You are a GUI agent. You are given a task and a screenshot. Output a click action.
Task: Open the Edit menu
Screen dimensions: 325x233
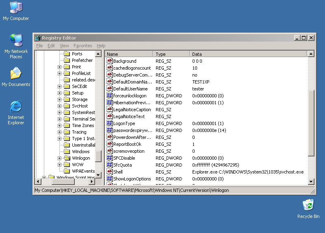click(51, 46)
